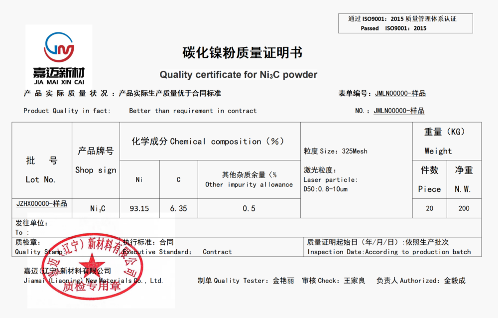Image resolution: width=498 pixels, height=318 pixels.
Task: Click the net weight 200 cell
Action: tap(464, 208)
